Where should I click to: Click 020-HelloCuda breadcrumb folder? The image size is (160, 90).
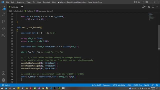(x=15, y=11)
